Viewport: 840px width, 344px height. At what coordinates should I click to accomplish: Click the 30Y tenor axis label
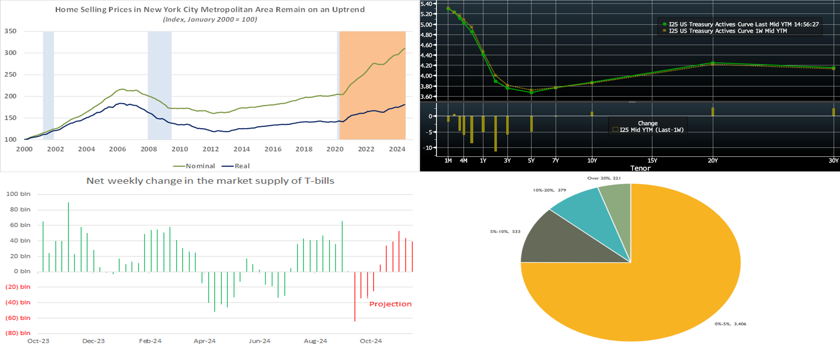(833, 160)
